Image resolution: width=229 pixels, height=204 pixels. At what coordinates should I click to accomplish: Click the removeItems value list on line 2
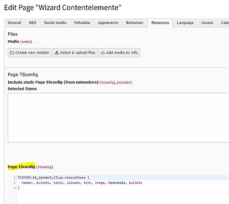(82, 183)
